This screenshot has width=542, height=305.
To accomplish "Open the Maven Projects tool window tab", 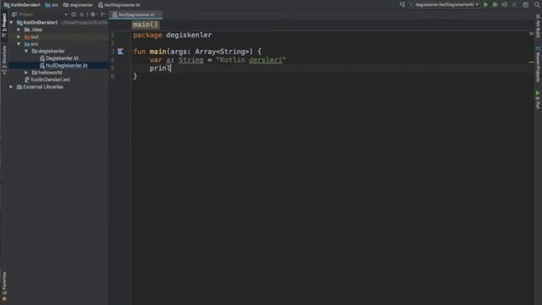I will (538, 64).
